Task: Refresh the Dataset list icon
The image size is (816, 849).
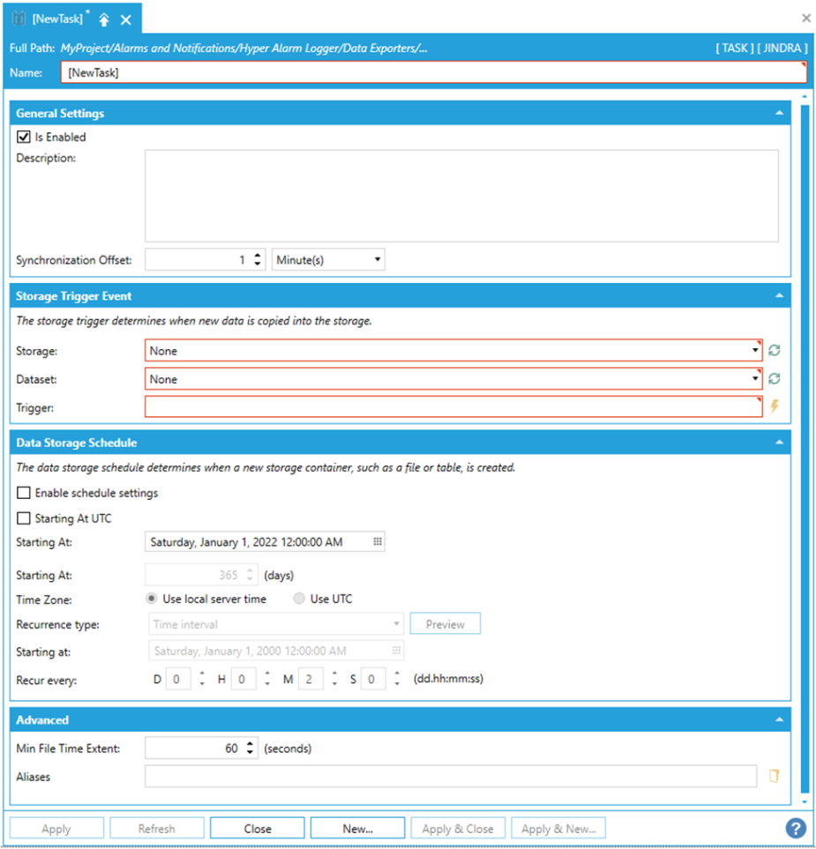Action: (775, 378)
